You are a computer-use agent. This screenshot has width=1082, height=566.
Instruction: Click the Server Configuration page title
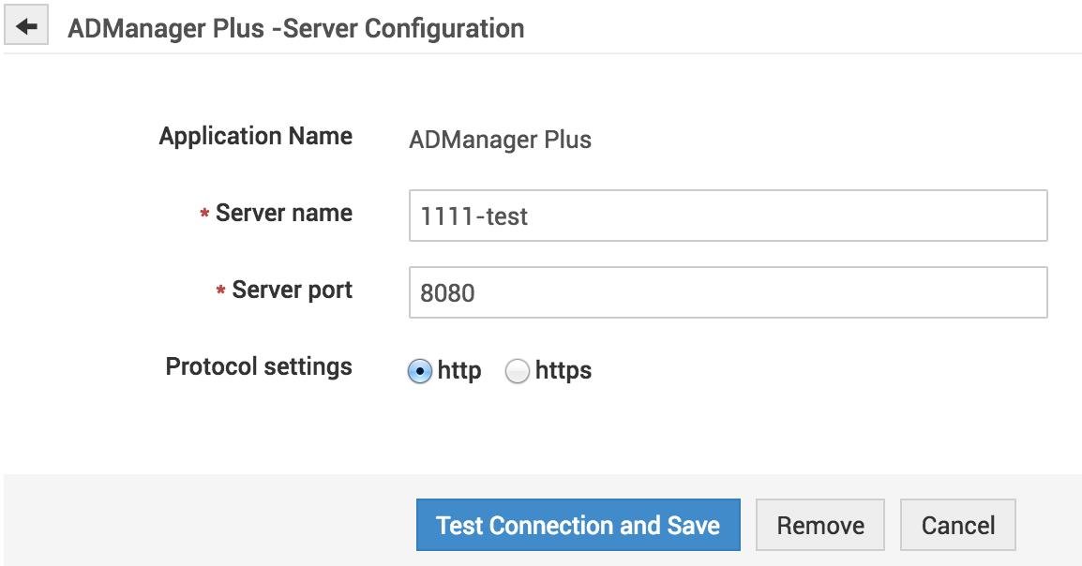click(296, 28)
